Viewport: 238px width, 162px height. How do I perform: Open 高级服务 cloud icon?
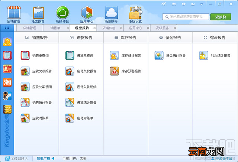[111, 14]
